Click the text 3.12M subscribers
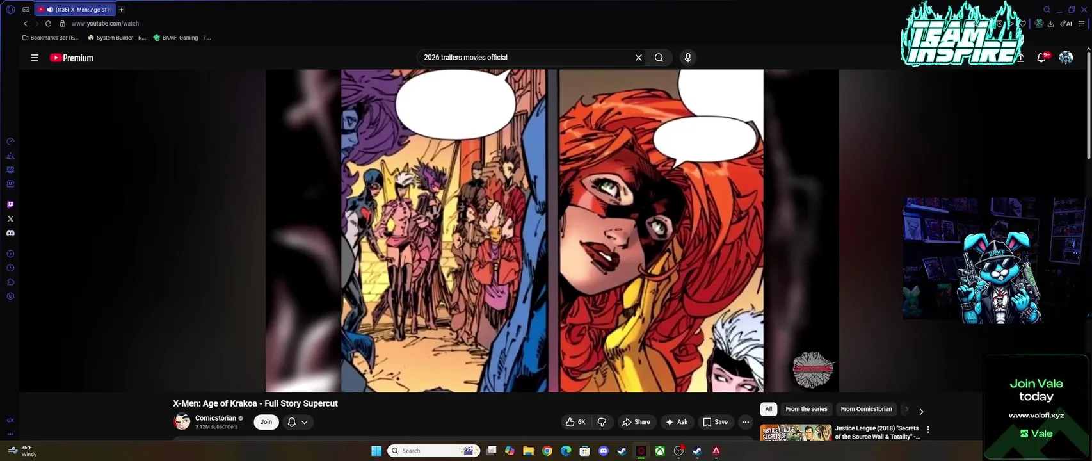Image resolution: width=1092 pixels, height=461 pixels. 216,427
